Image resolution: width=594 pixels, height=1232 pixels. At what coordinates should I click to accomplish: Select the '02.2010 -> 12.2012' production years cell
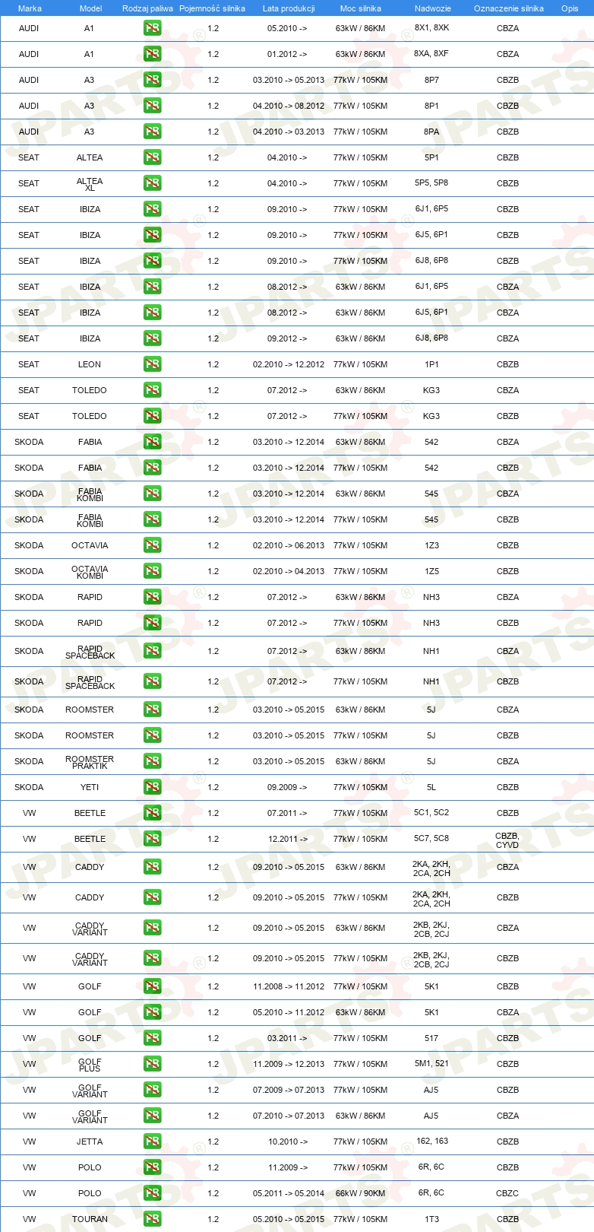tap(289, 364)
